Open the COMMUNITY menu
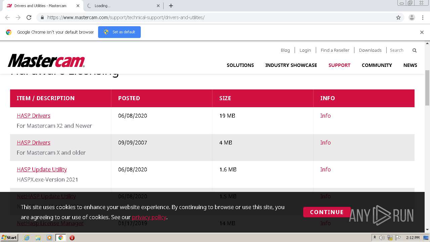The image size is (430, 242). pyautogui.click(x=377, y=65)
